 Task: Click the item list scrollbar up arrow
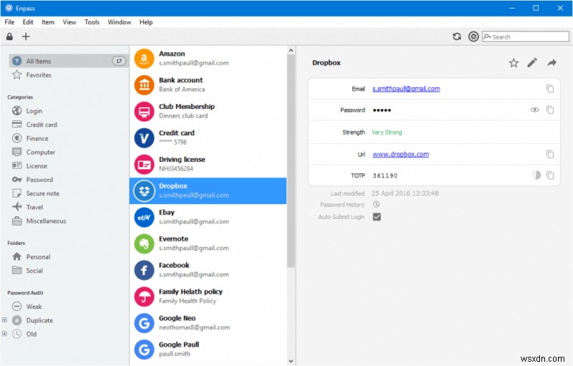(291, 50)
